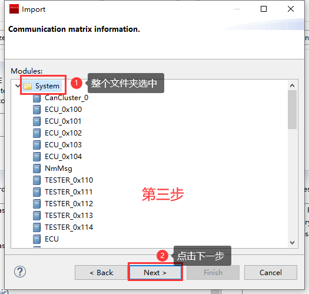Select the TESTER_0x112 tree item
The width and height of the screenshot is (309, 294).
pos(69,204)
